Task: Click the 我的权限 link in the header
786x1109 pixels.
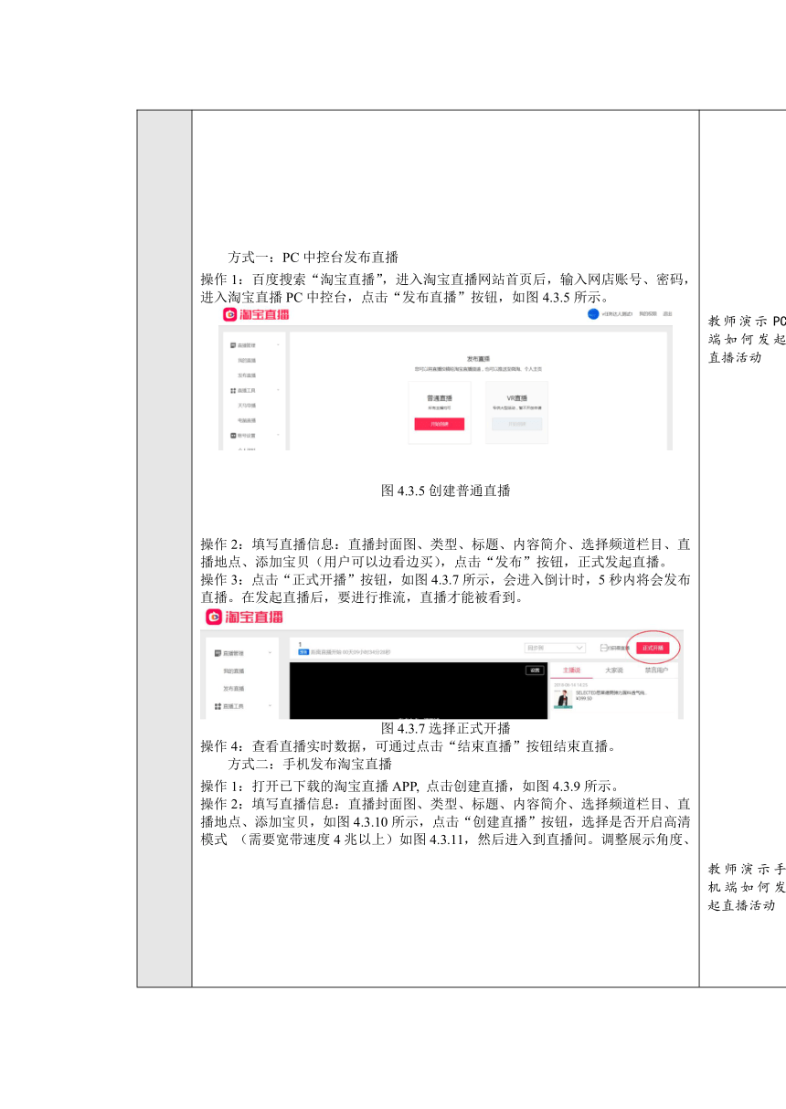Action: (647, 314)
